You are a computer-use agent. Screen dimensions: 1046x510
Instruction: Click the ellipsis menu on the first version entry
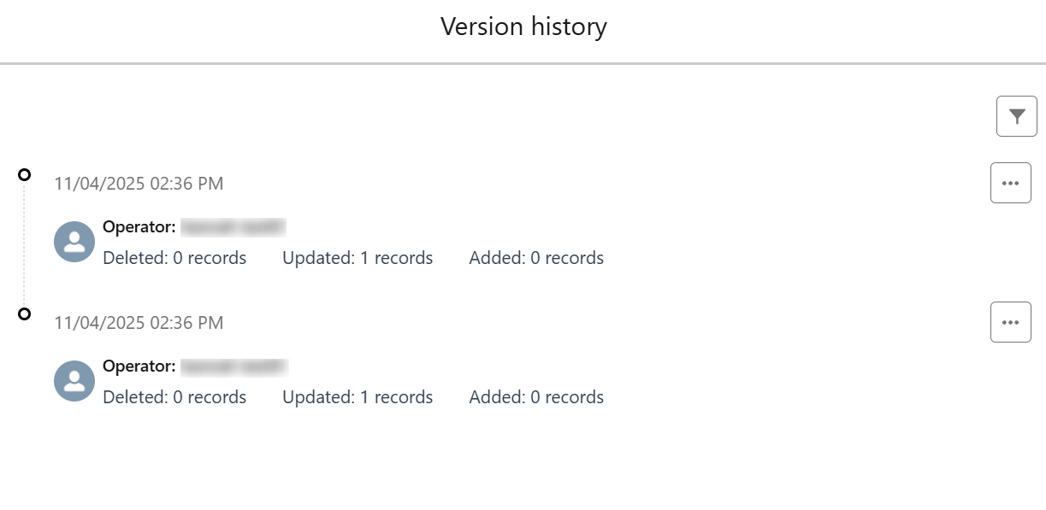pyautogui.click(x=1010, y=182)
